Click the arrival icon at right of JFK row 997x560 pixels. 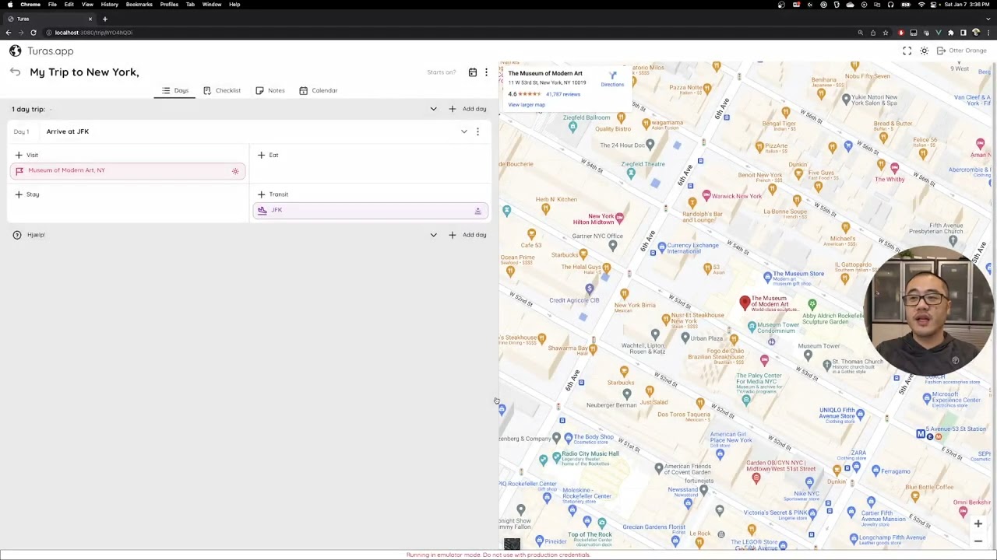coord(477,211)
